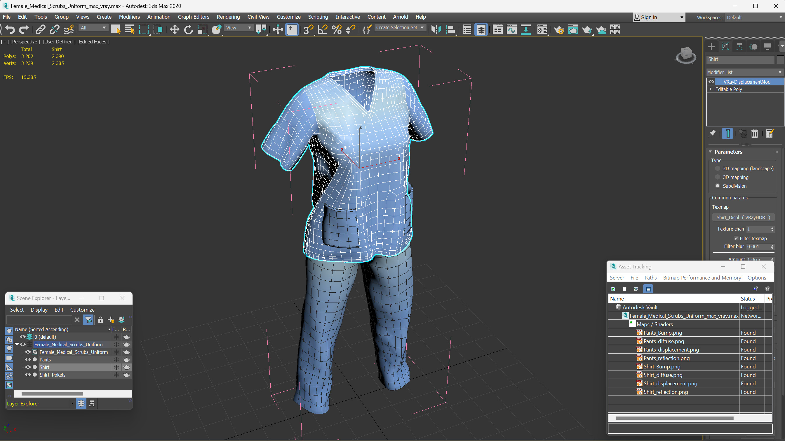
Task: Hide the Shirt_Pokets eye icon
Action: point(28,375)
